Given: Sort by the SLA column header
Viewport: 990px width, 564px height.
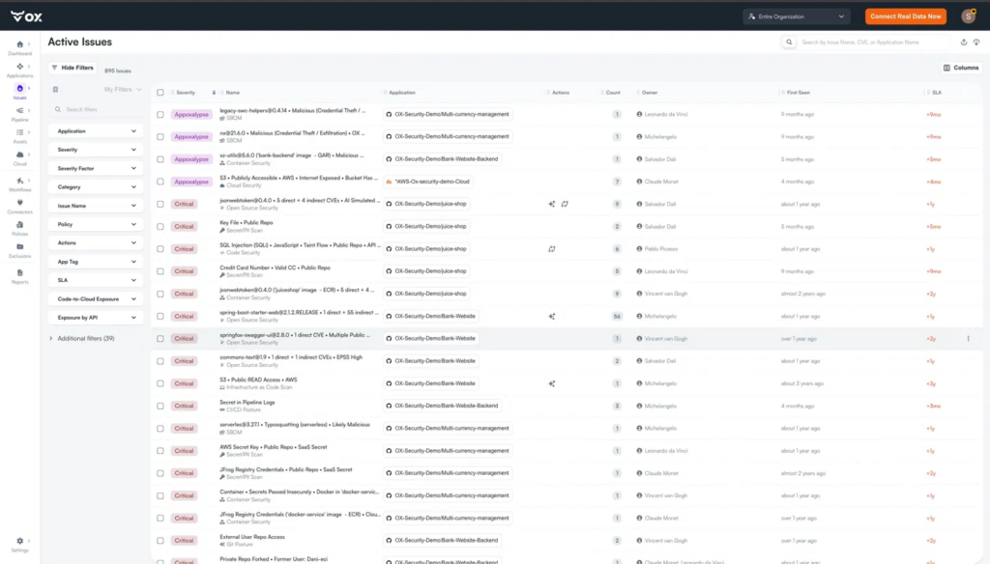Looking at the screenshot, I should pyautogui.click(x=937, y=93).
